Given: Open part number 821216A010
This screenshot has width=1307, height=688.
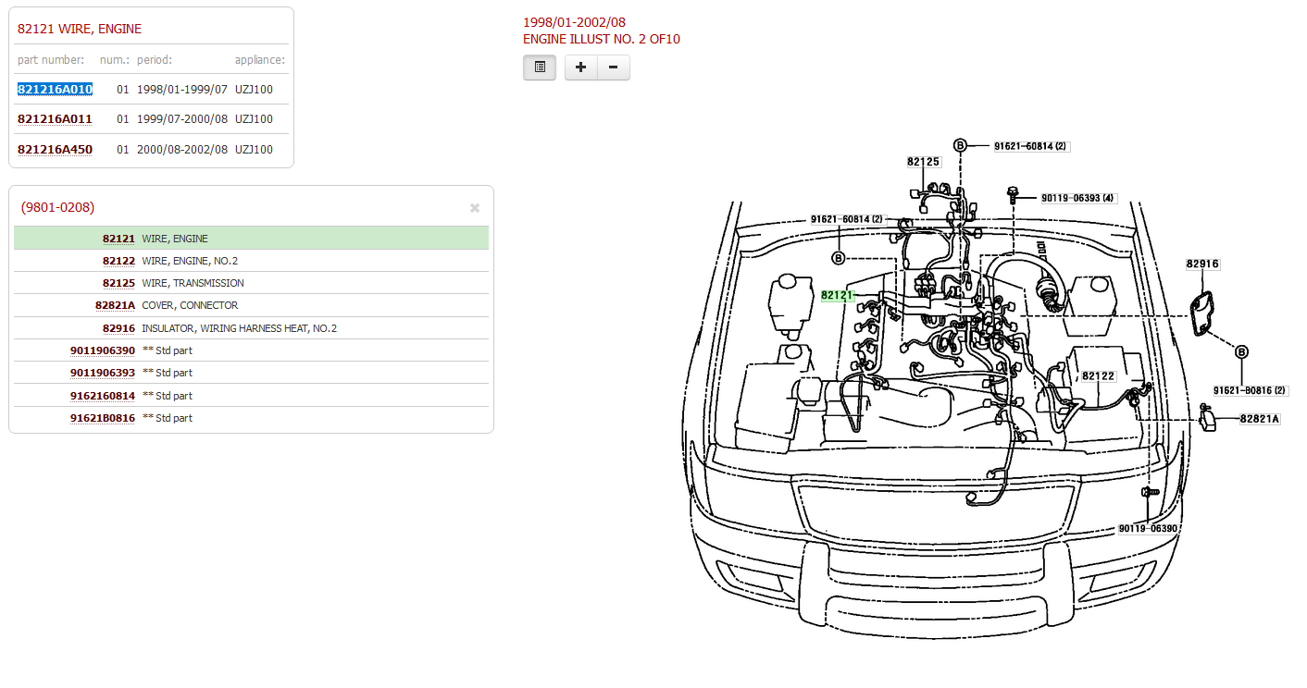Looking at the screenshot, I should (x=55, y=90).
